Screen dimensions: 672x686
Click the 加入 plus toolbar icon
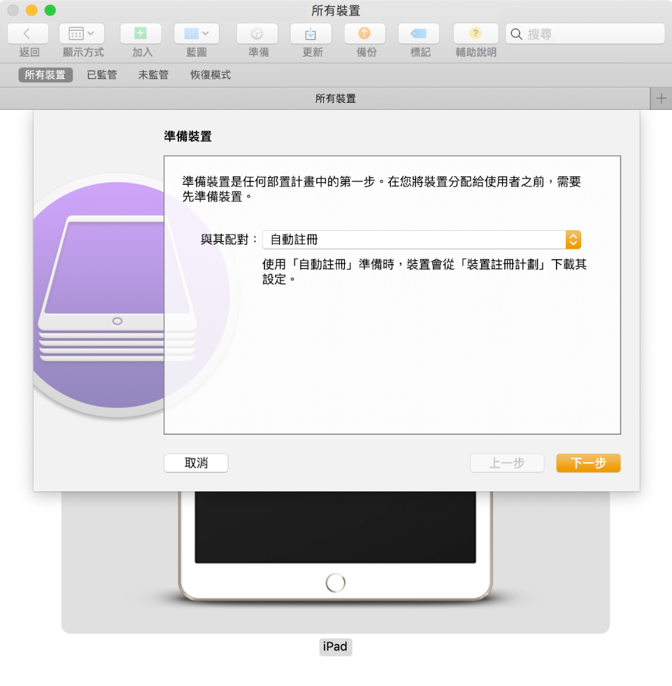coord(141,34)
